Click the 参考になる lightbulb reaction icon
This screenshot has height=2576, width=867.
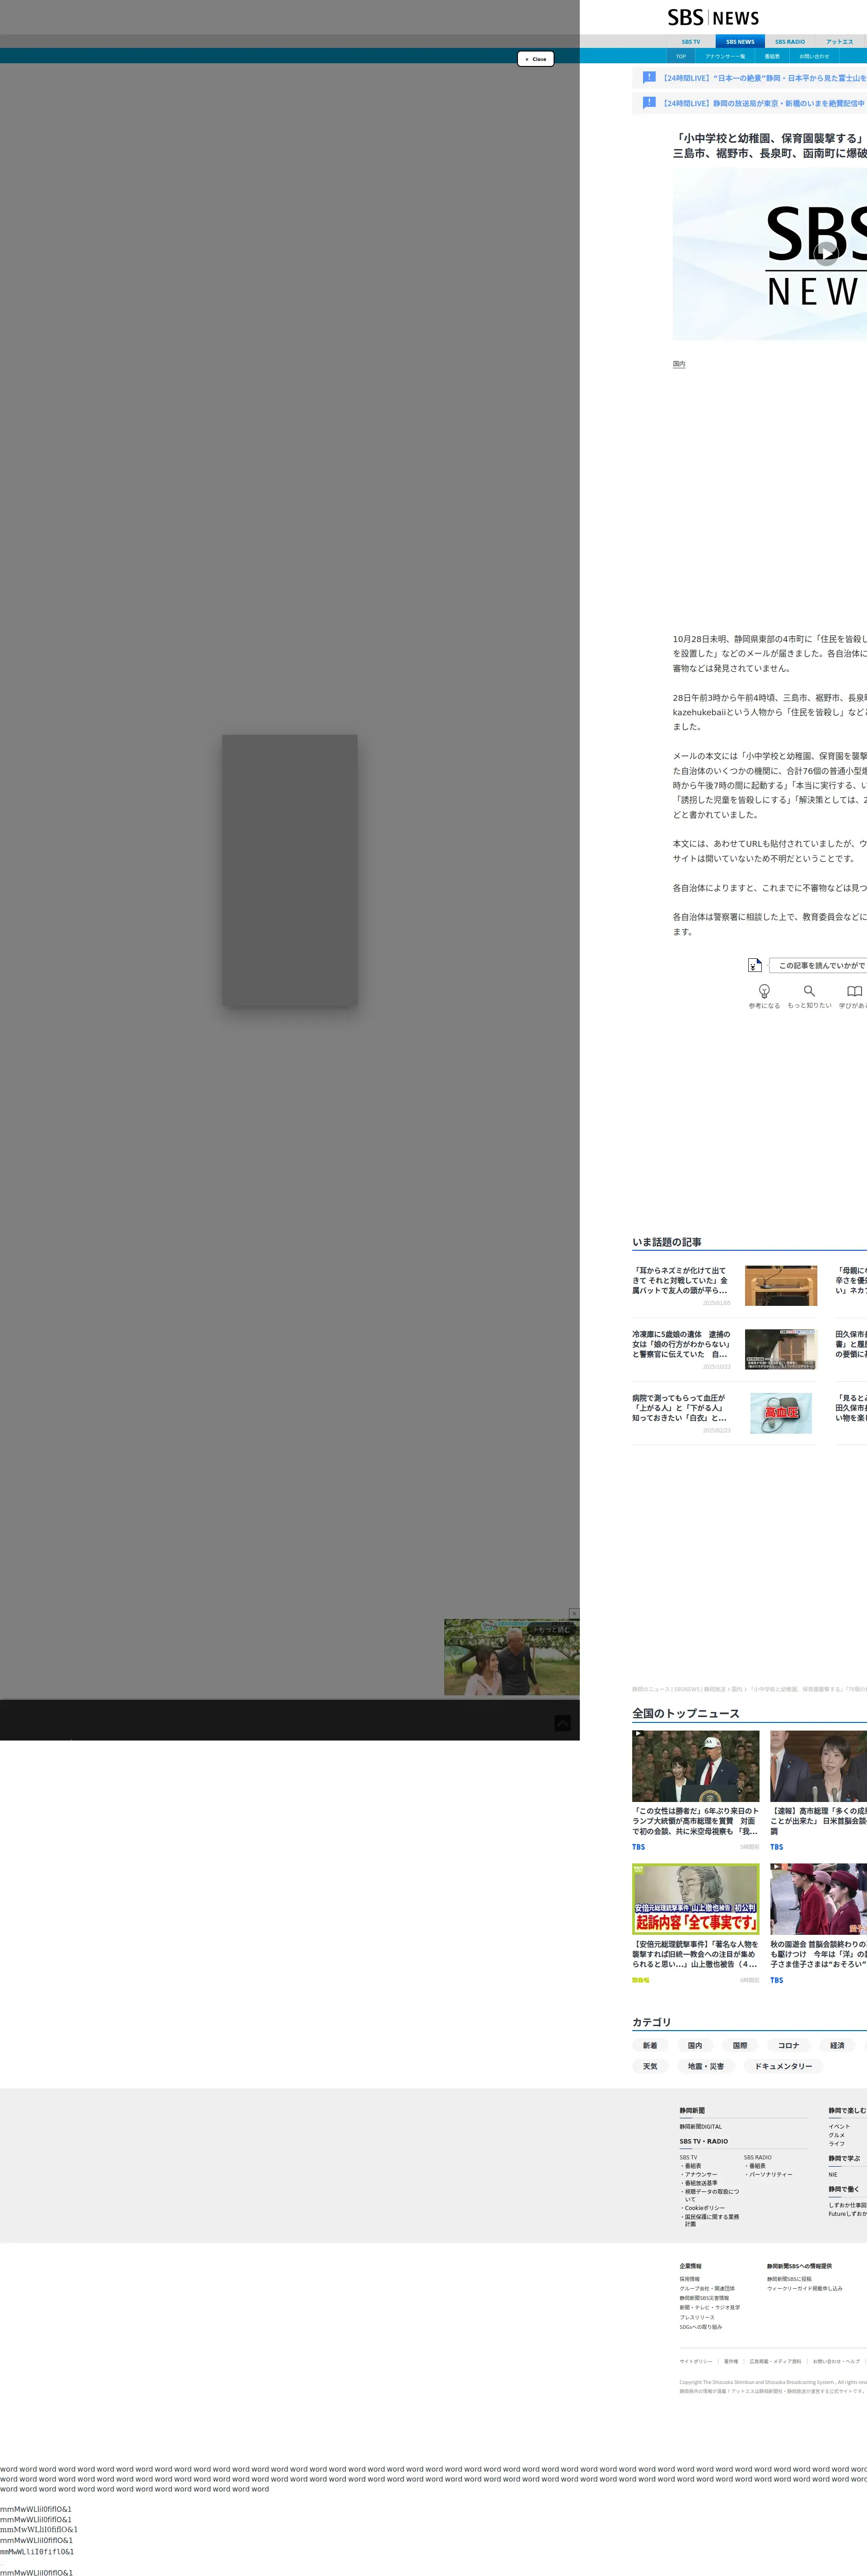point(764,990)
